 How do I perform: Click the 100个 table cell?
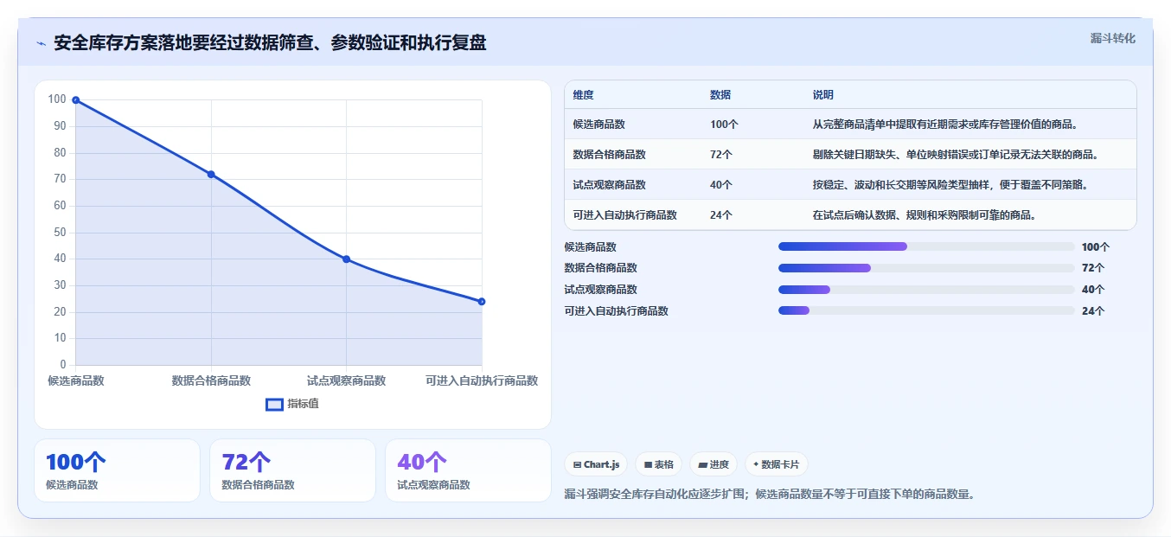pyautogui.click(x=725, y=125)
